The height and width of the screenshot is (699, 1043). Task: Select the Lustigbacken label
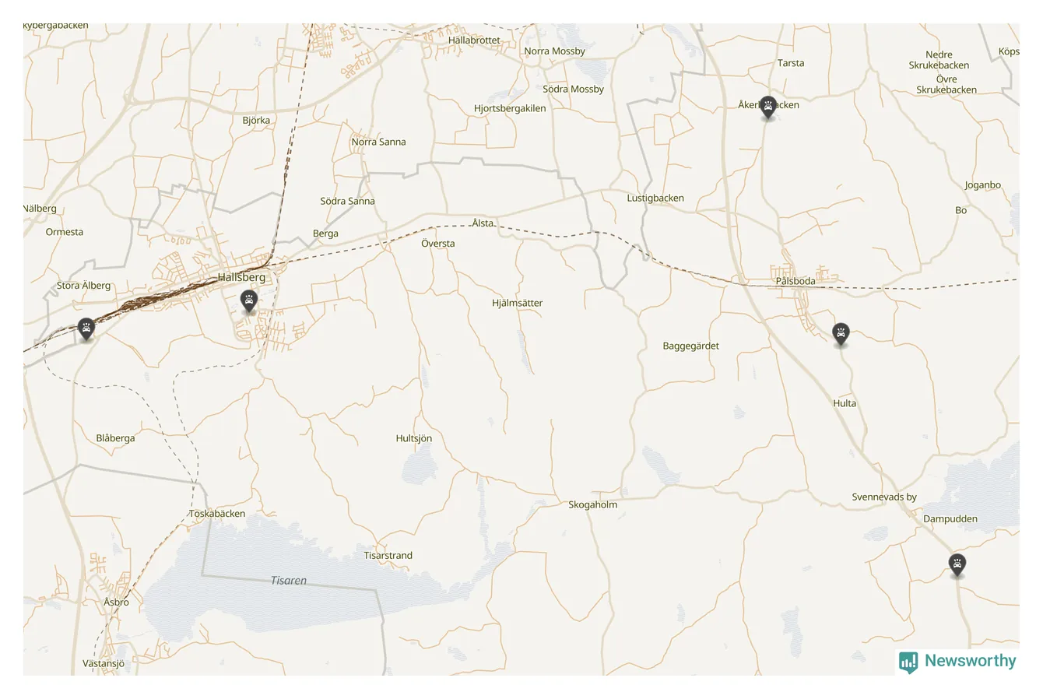(655, 198)
